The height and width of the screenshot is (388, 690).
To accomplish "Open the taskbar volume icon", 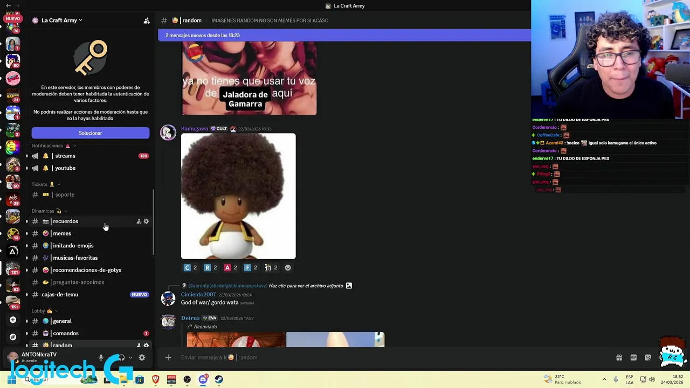I will pyautogui.click(x=652, y=379).
